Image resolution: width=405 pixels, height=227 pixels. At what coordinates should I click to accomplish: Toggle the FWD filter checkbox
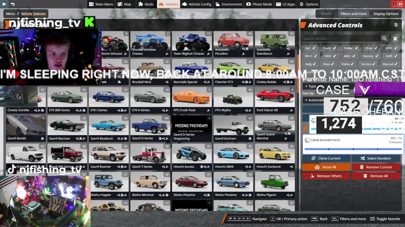click(x=330, y=56)
